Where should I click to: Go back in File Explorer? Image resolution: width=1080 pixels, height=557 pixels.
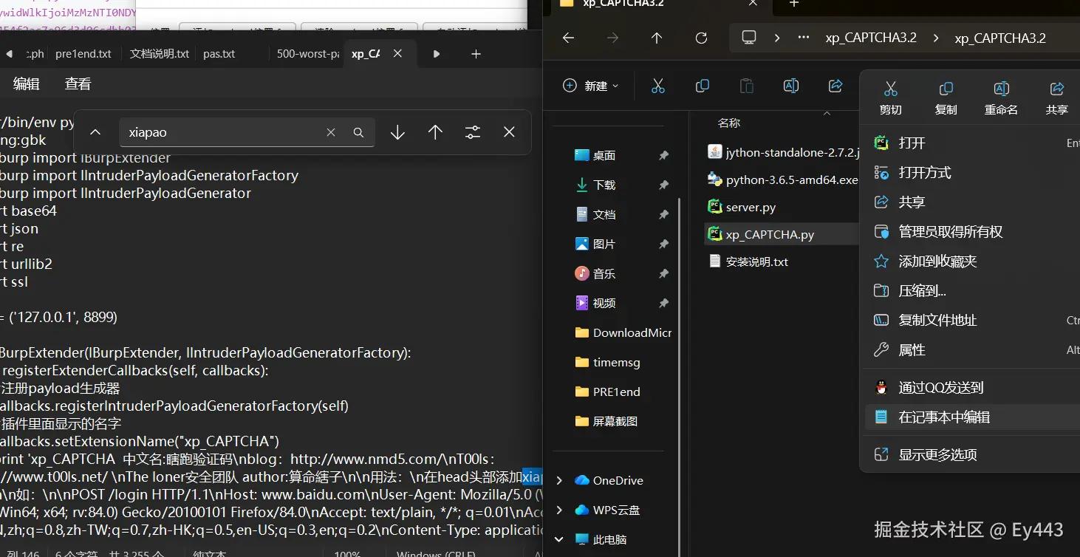click(568, 38)
